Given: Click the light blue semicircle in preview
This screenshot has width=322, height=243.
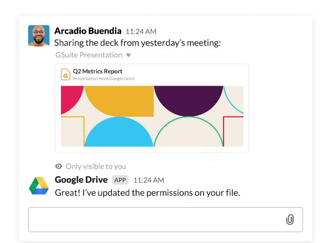Looking at the screenshot, I should [x=119, y=132].
